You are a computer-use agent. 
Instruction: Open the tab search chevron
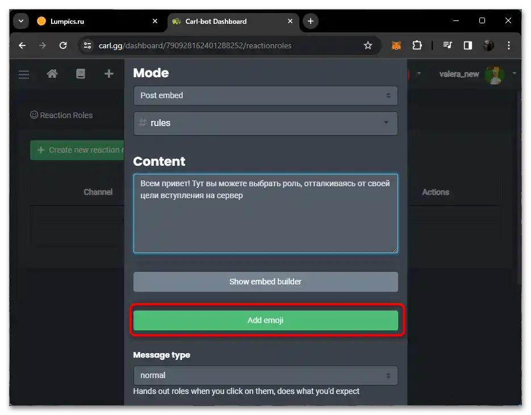(21, 21)
